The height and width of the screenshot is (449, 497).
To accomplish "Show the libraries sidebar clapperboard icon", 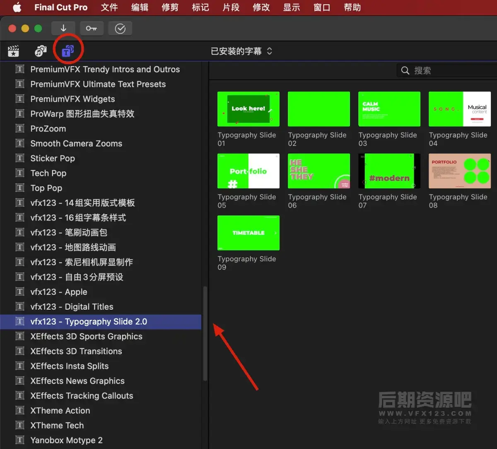I will click(x=14, y=51).
